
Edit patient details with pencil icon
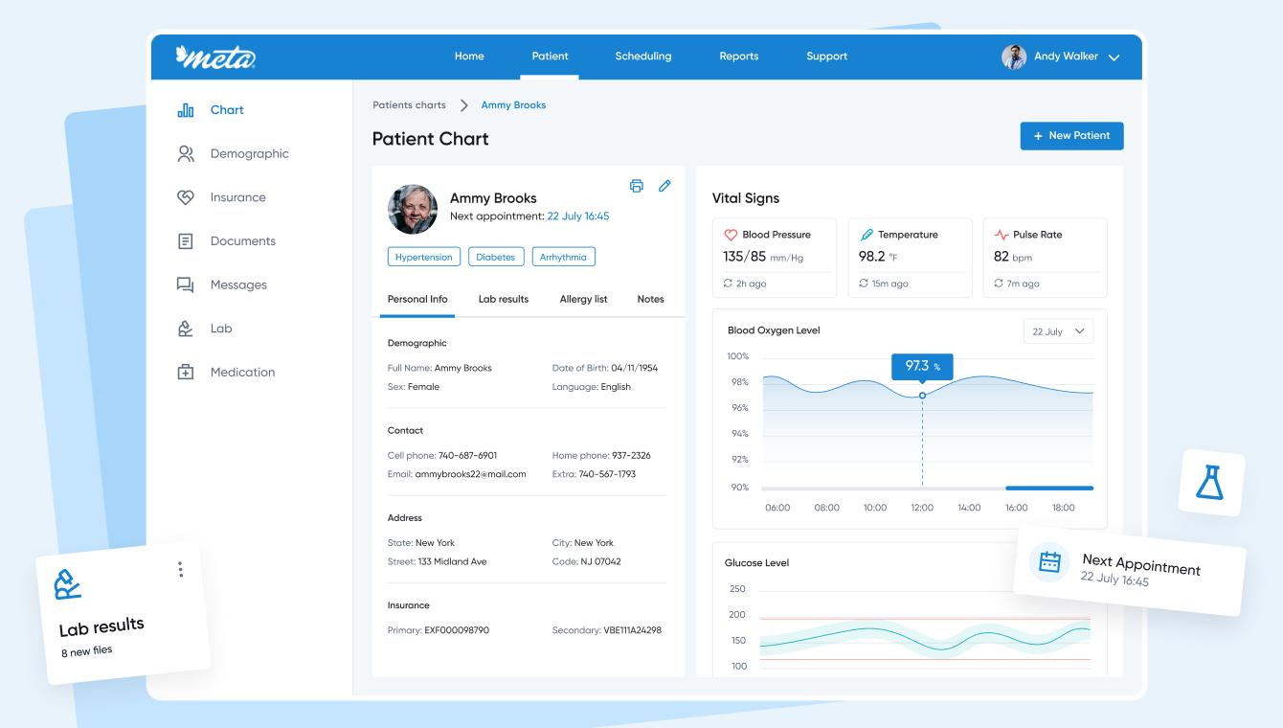click(x=664, y=186)
